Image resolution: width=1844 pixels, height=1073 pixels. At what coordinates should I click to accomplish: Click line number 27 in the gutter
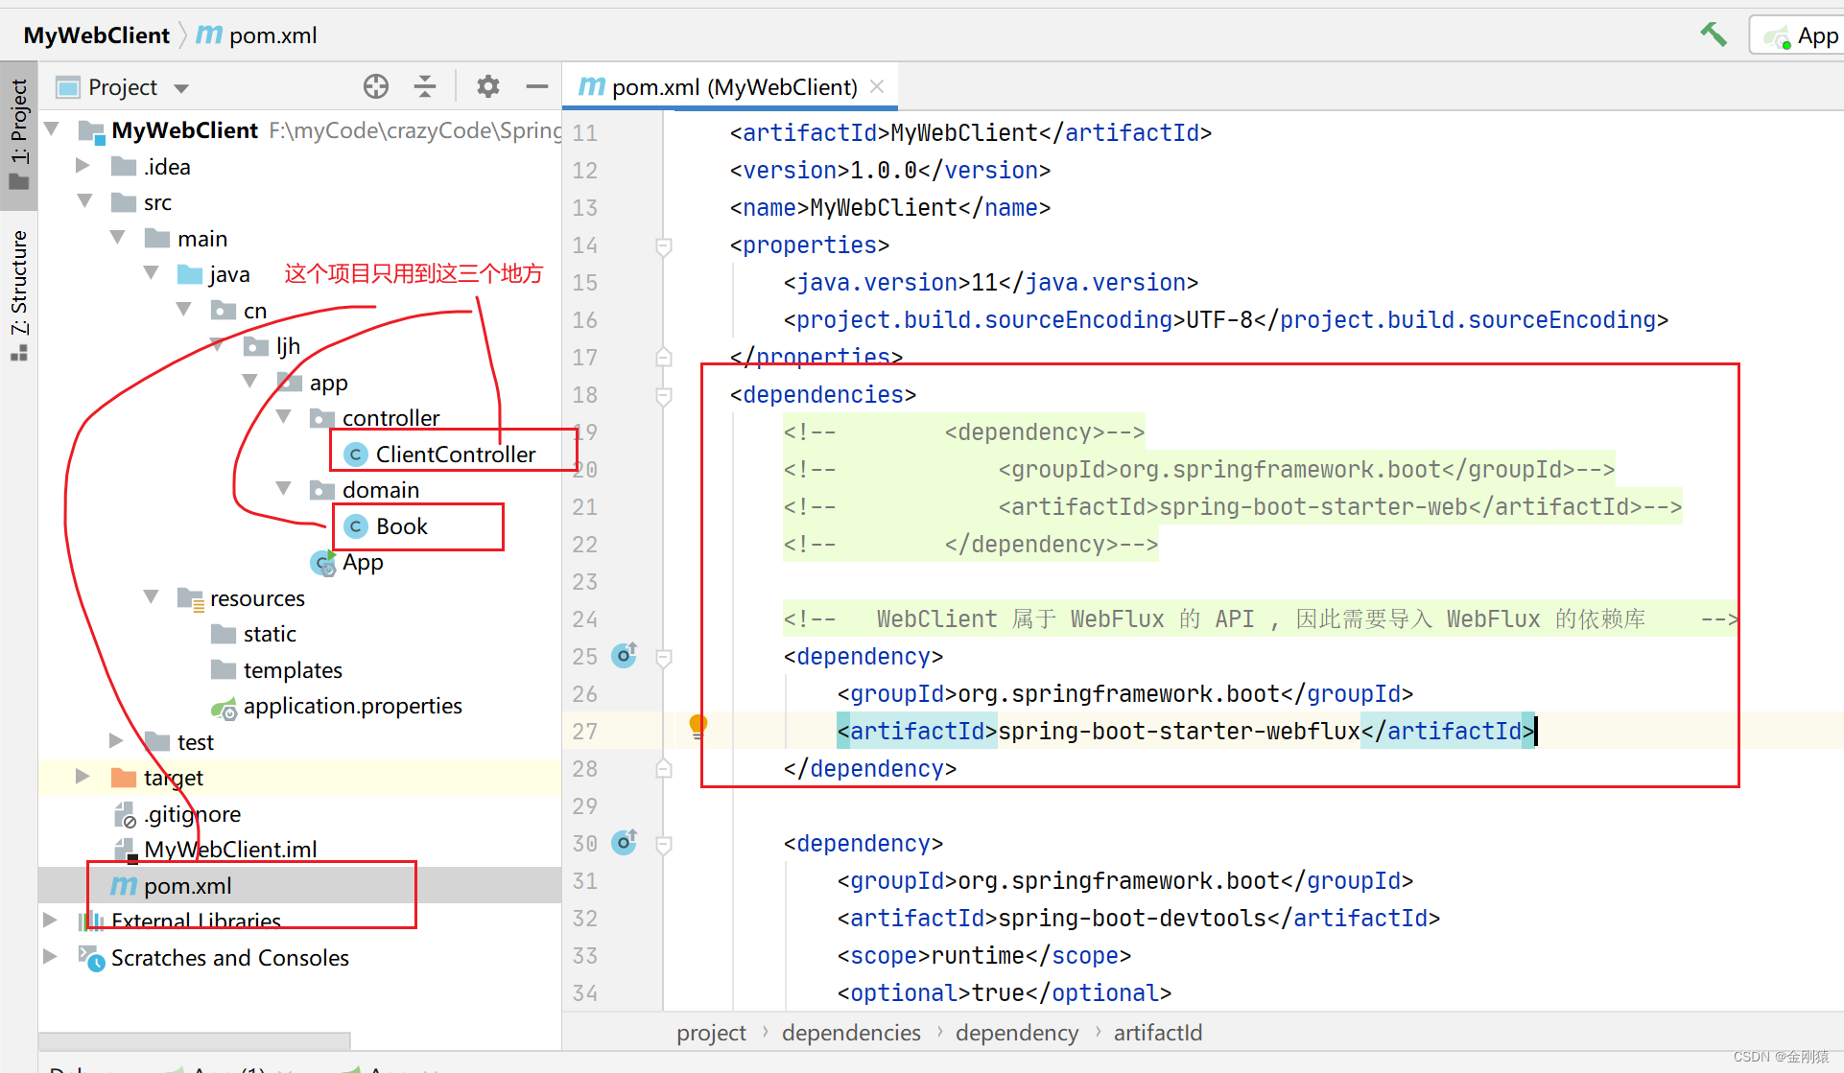click(584, 731)
